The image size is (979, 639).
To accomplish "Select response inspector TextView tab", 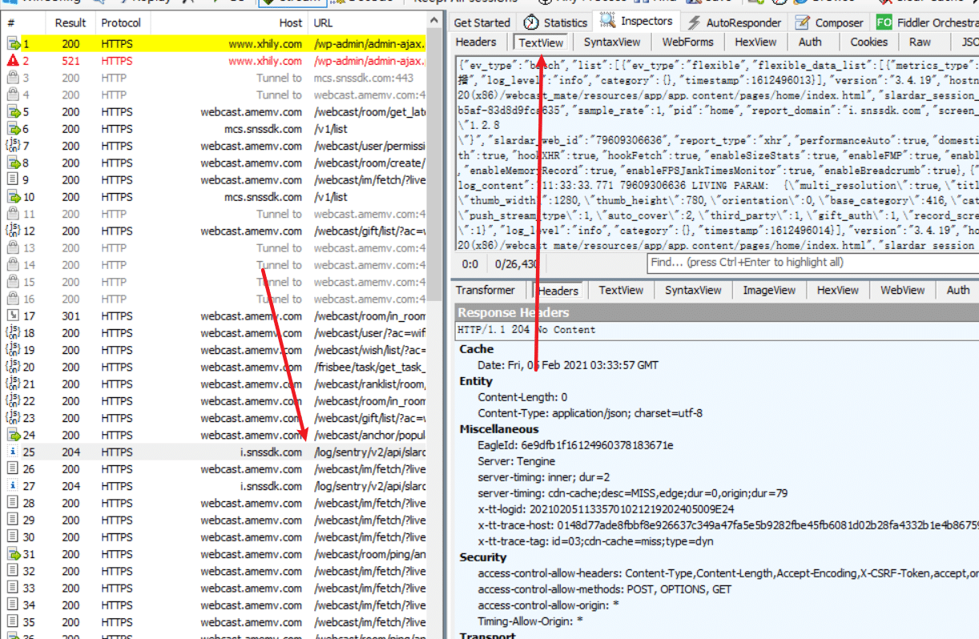I will pos(621,291).
